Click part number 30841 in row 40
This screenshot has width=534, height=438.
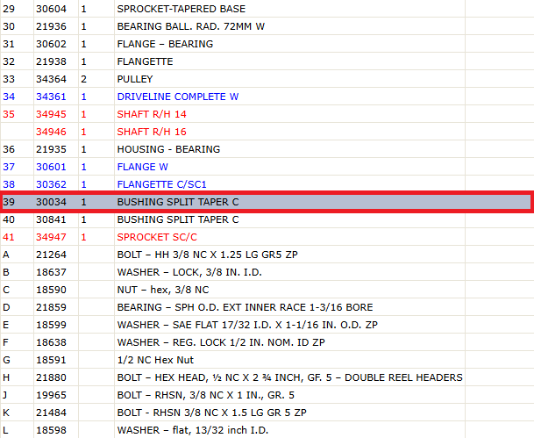click(51, 219)
